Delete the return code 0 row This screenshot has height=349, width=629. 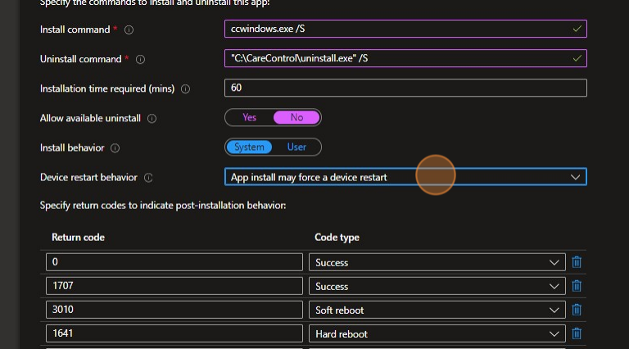click(x=577, y=262)
